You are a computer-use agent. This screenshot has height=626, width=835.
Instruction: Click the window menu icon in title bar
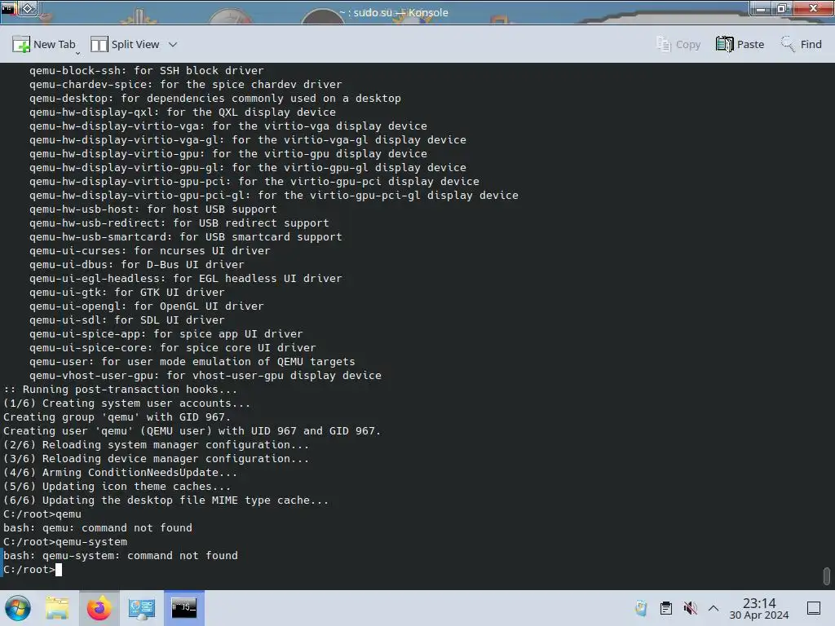pos(8,8)
